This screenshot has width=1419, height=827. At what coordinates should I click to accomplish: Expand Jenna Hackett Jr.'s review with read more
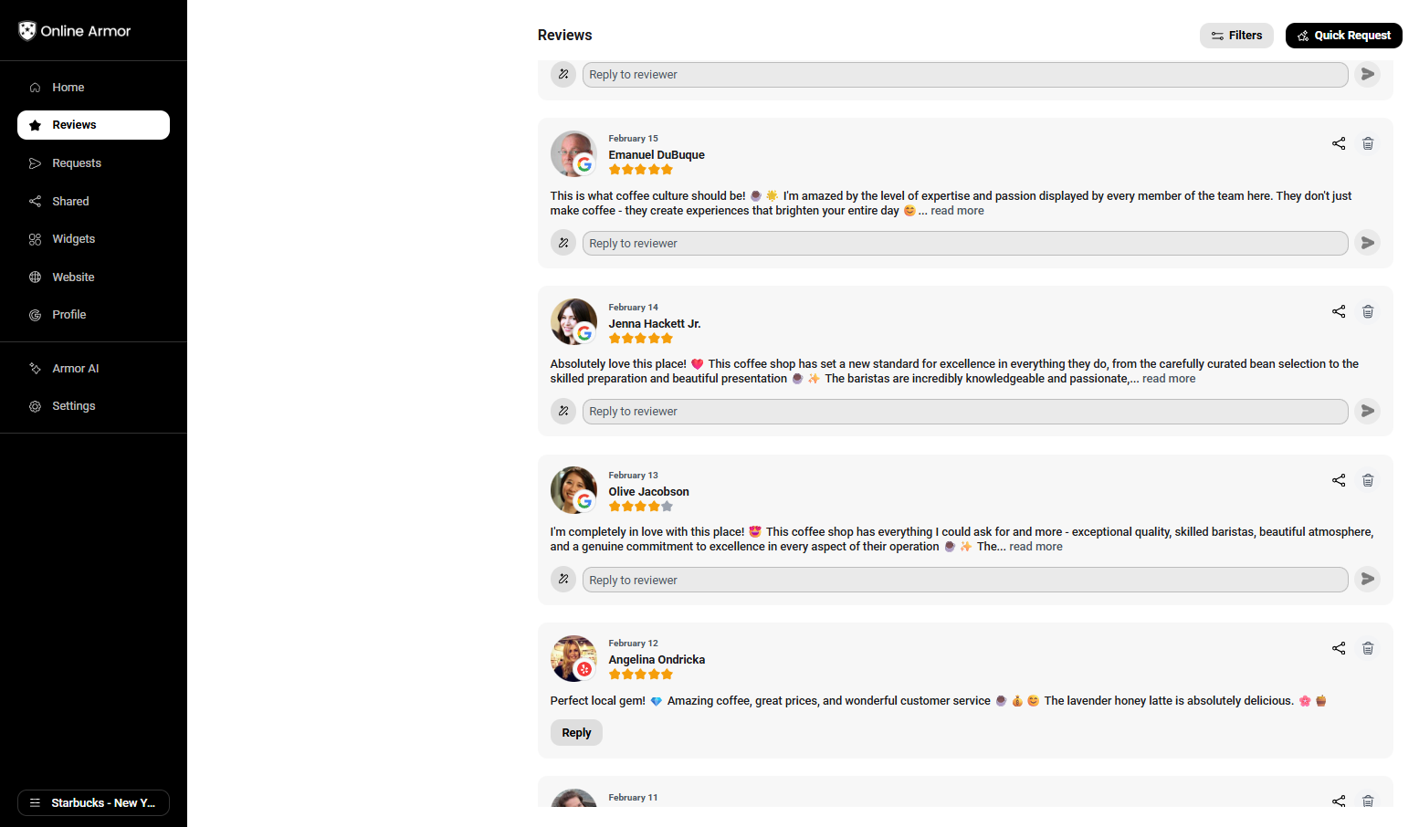1168,378
